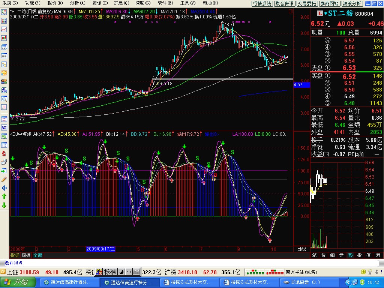Click the 10:42 clock in system tray
Viewport: 384px width, 288px height.
(373, 283)
